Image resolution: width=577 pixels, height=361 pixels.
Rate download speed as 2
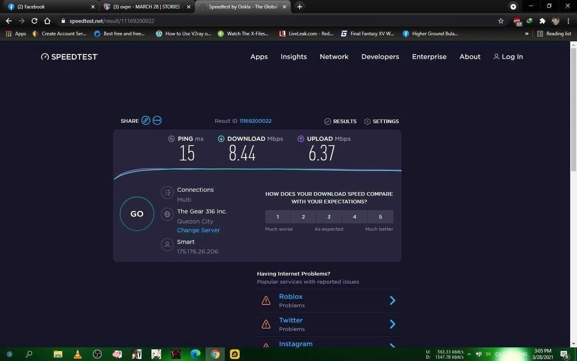point(303,217)
